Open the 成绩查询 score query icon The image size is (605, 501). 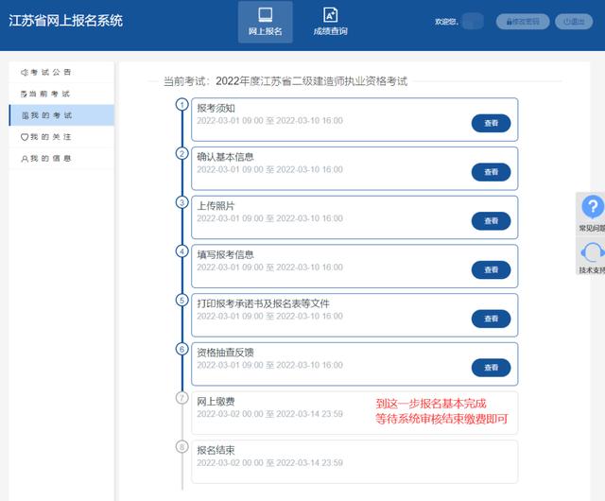pos(330,15)
